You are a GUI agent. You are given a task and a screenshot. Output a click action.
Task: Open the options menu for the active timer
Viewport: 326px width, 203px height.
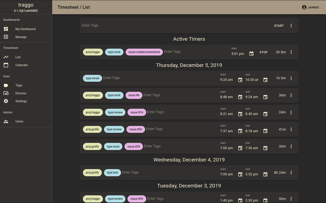[291, 52]
